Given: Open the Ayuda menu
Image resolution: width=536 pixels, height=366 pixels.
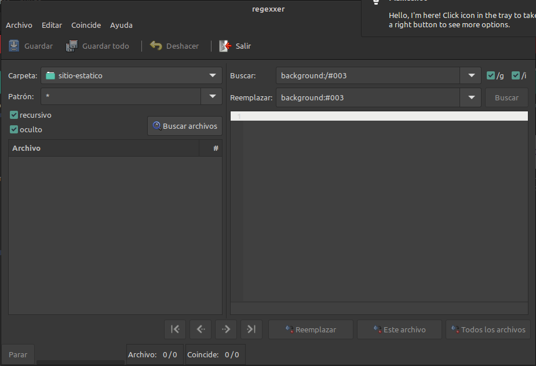Looking at the screenshot, I should coord(121,26).
